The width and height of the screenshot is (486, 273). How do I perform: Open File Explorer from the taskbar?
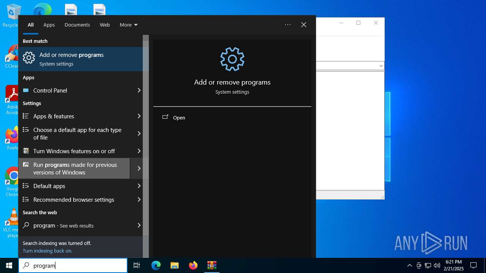(174, 265)
